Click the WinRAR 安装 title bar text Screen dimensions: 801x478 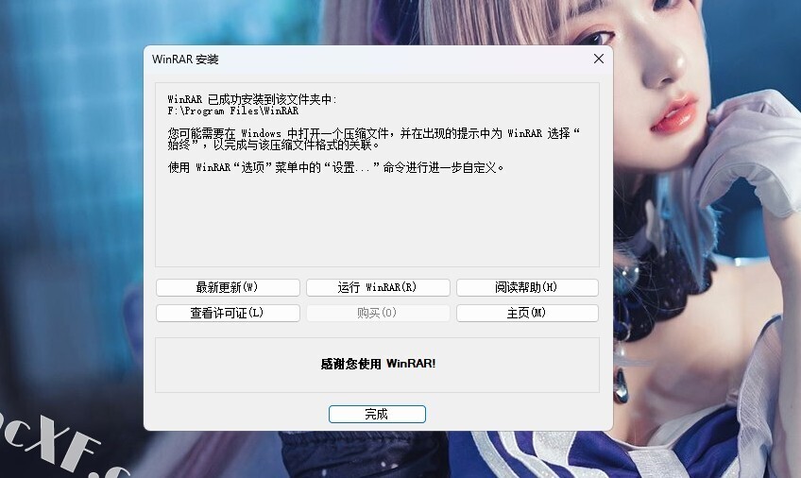click(x=185, y=60)
